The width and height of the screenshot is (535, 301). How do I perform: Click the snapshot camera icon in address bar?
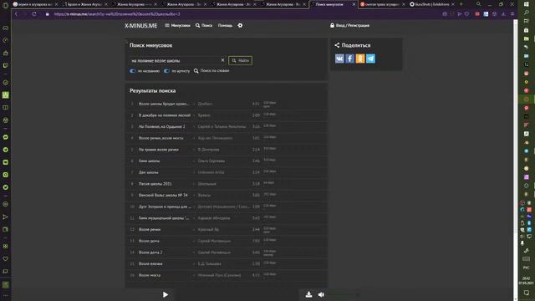point(445,14)
